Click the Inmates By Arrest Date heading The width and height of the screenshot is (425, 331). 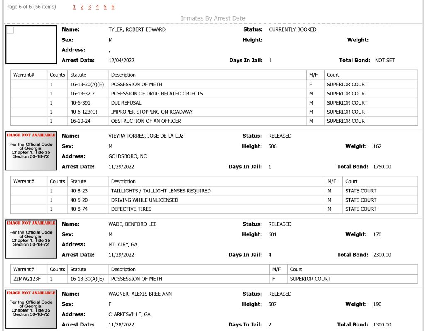pos(213,18)
